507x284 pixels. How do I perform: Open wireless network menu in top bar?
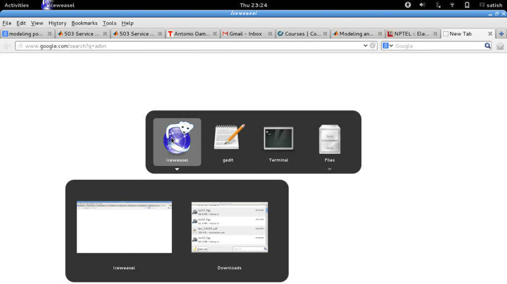pos(452,5)
